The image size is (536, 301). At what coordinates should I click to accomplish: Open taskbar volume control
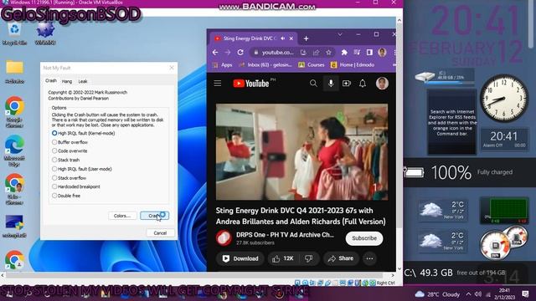[x=478, y=294]
